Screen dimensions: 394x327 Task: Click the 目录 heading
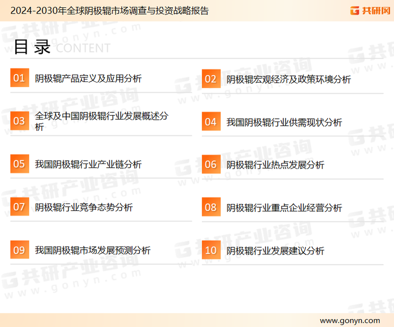tap(32, 47)
